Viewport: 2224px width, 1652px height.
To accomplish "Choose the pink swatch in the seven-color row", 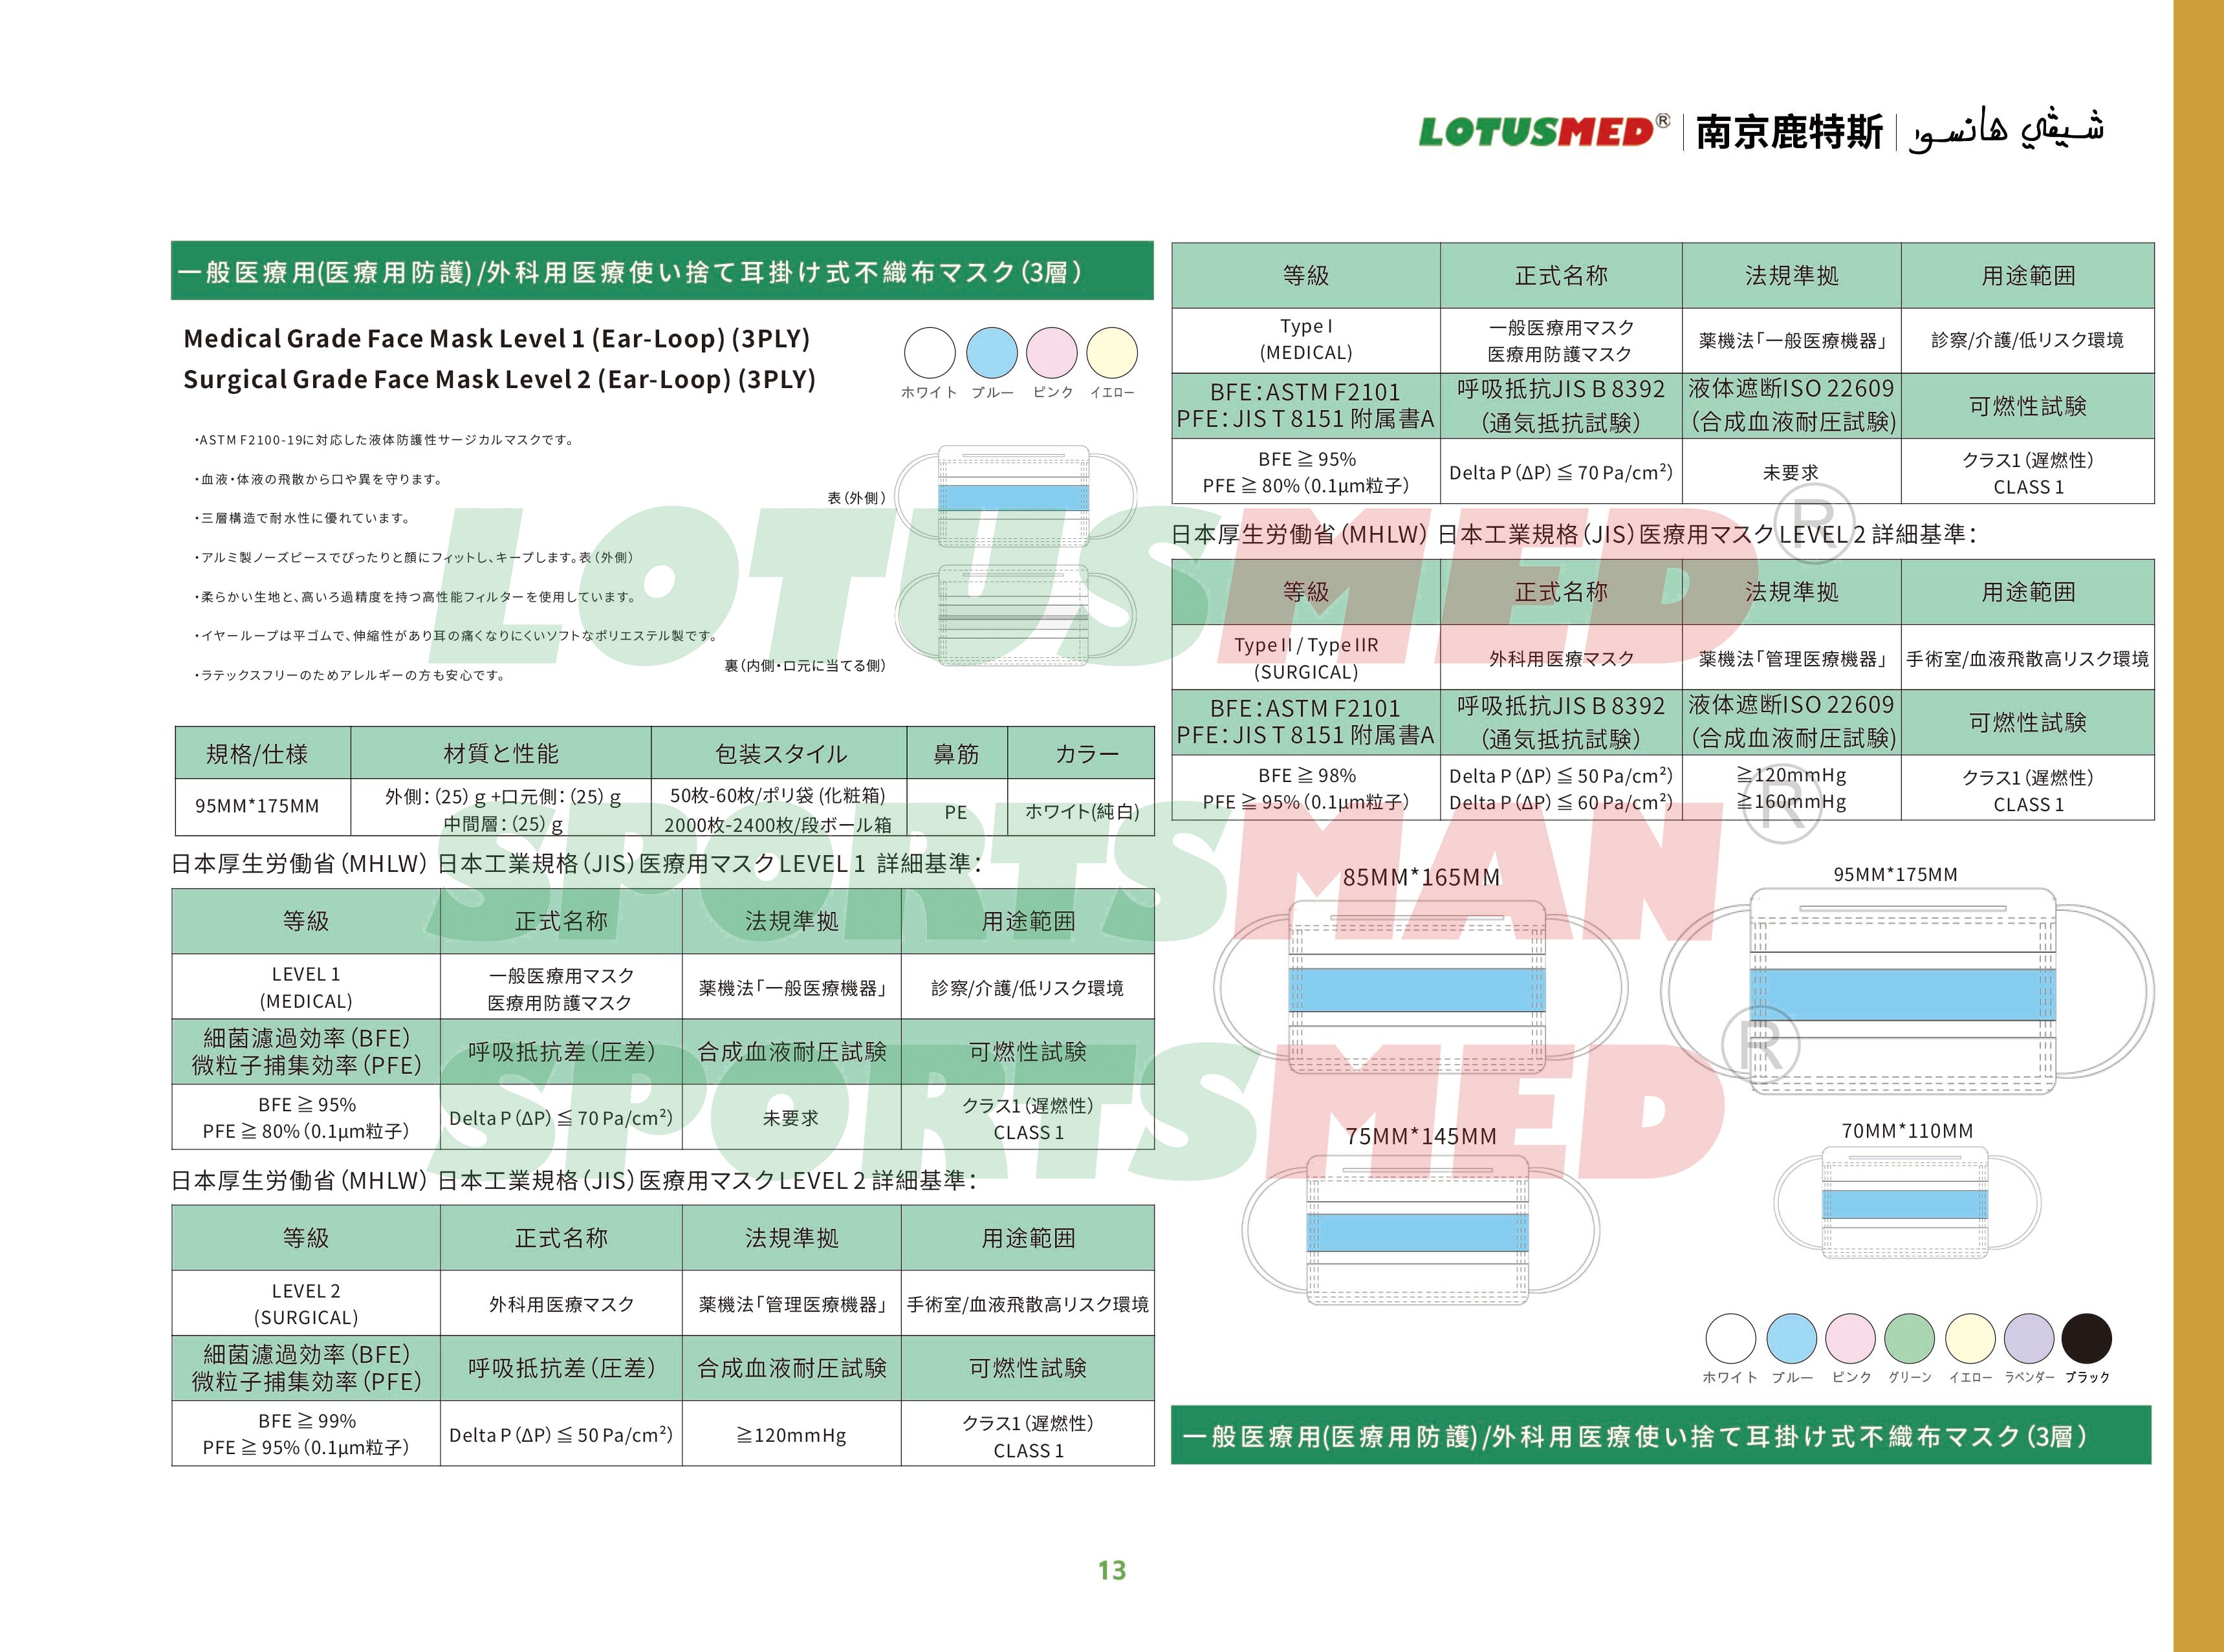I will click(x=1851, y=1338).
